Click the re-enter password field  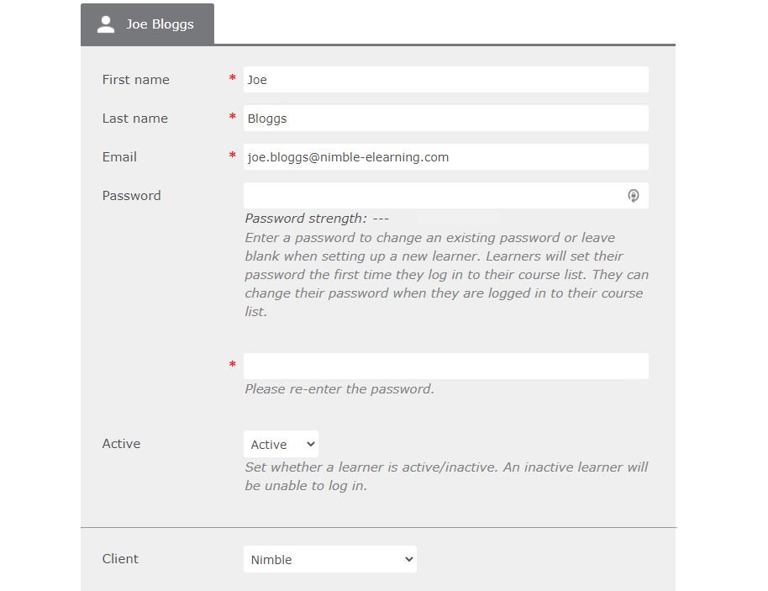[x=445, y=366]
